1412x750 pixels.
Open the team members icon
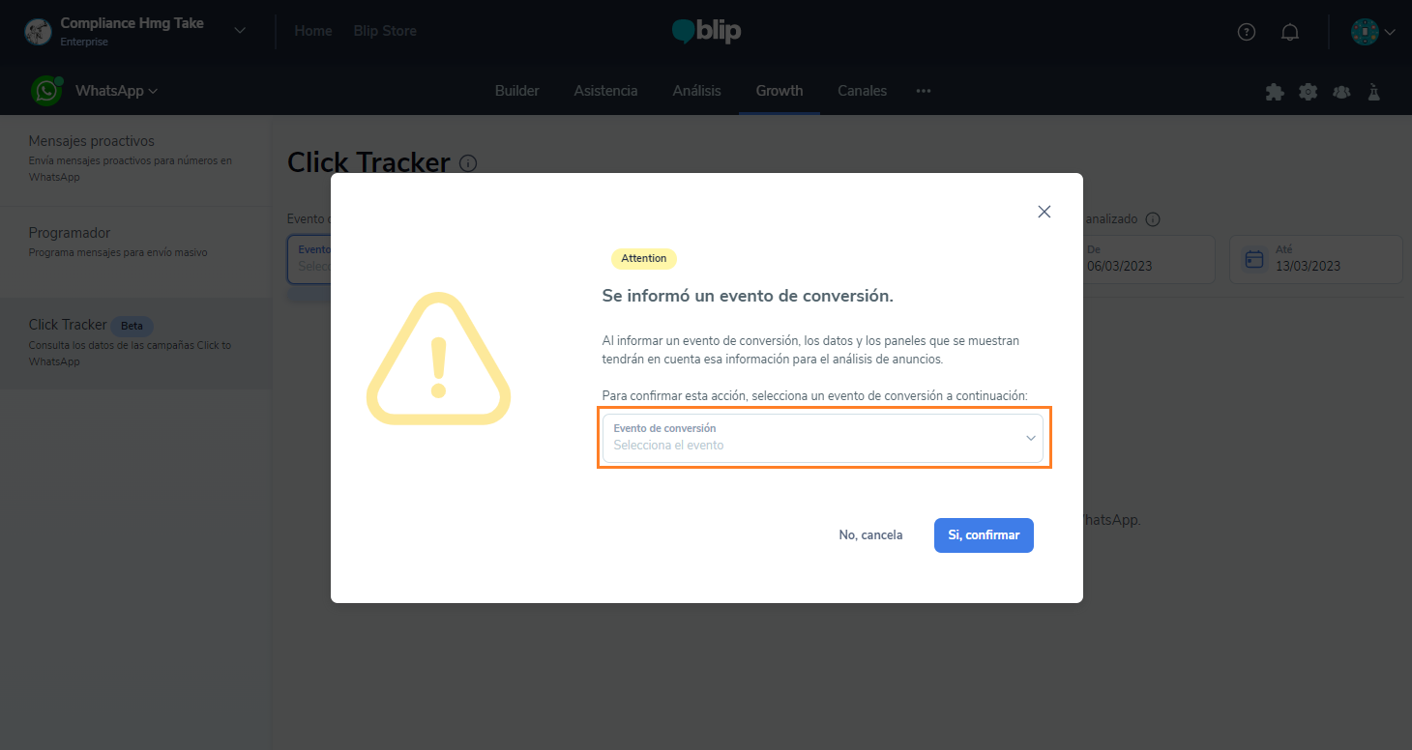[1341, 92]
